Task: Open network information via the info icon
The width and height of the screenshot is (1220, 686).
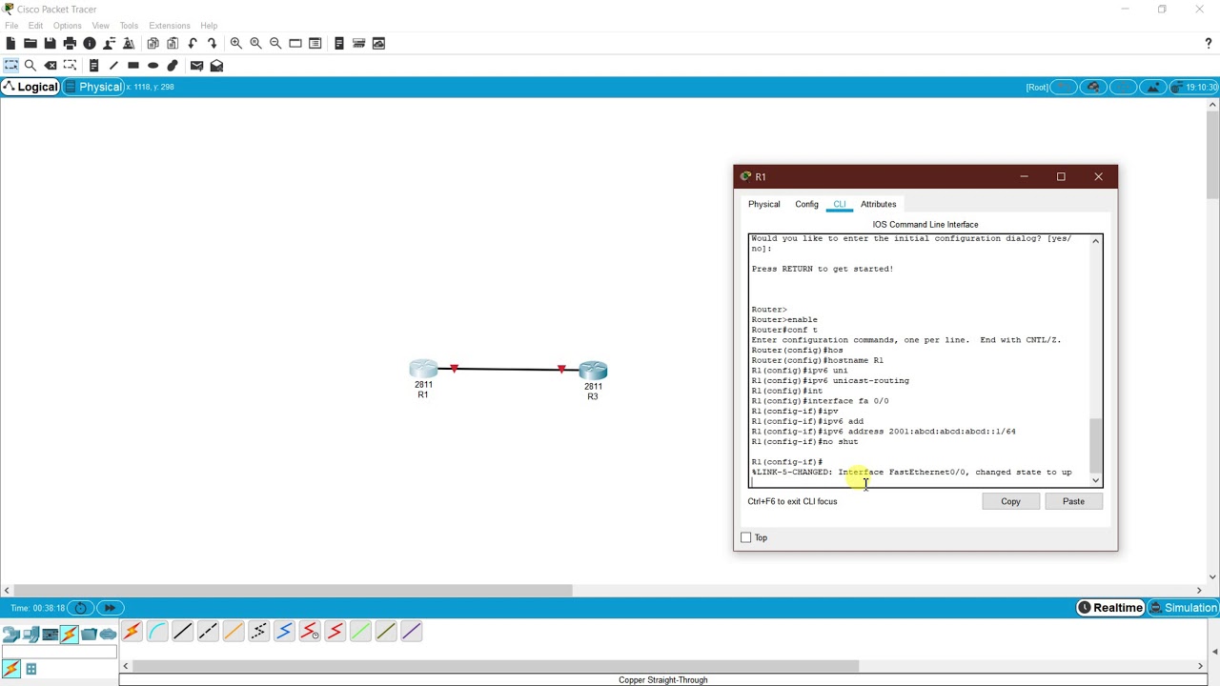Action: pos(90,43)
